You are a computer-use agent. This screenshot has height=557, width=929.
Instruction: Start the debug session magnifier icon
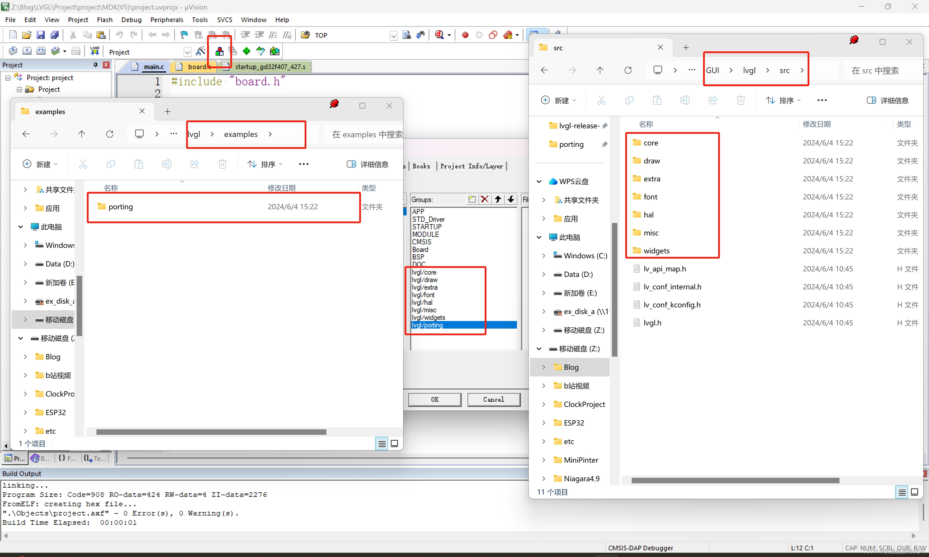tap(439, 35)
